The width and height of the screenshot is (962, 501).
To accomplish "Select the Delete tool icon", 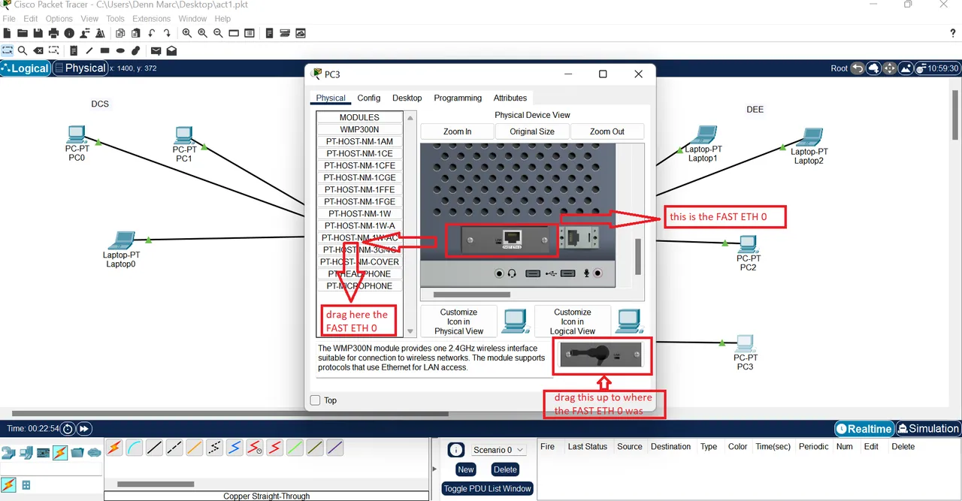I will [x=38, y=51].
